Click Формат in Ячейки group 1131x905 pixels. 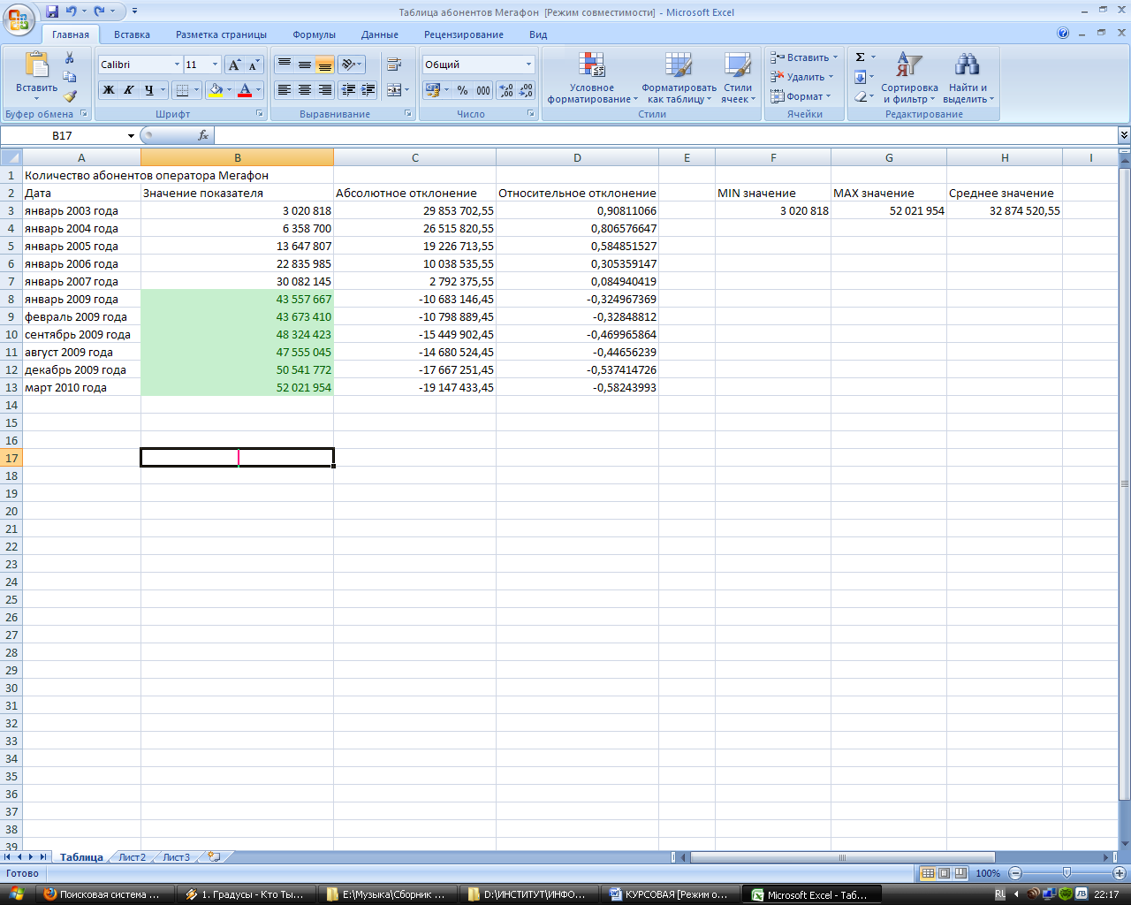click(x=801, y=96)
